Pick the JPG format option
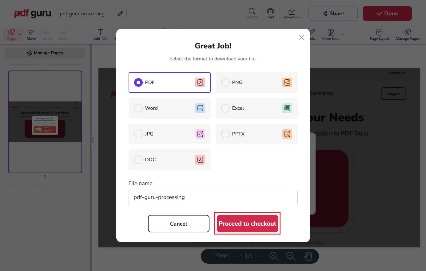The height and width of the screenshot is (271, 426). 169,134
